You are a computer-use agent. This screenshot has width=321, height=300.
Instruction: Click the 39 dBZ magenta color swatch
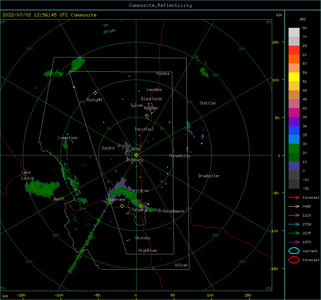294,113
